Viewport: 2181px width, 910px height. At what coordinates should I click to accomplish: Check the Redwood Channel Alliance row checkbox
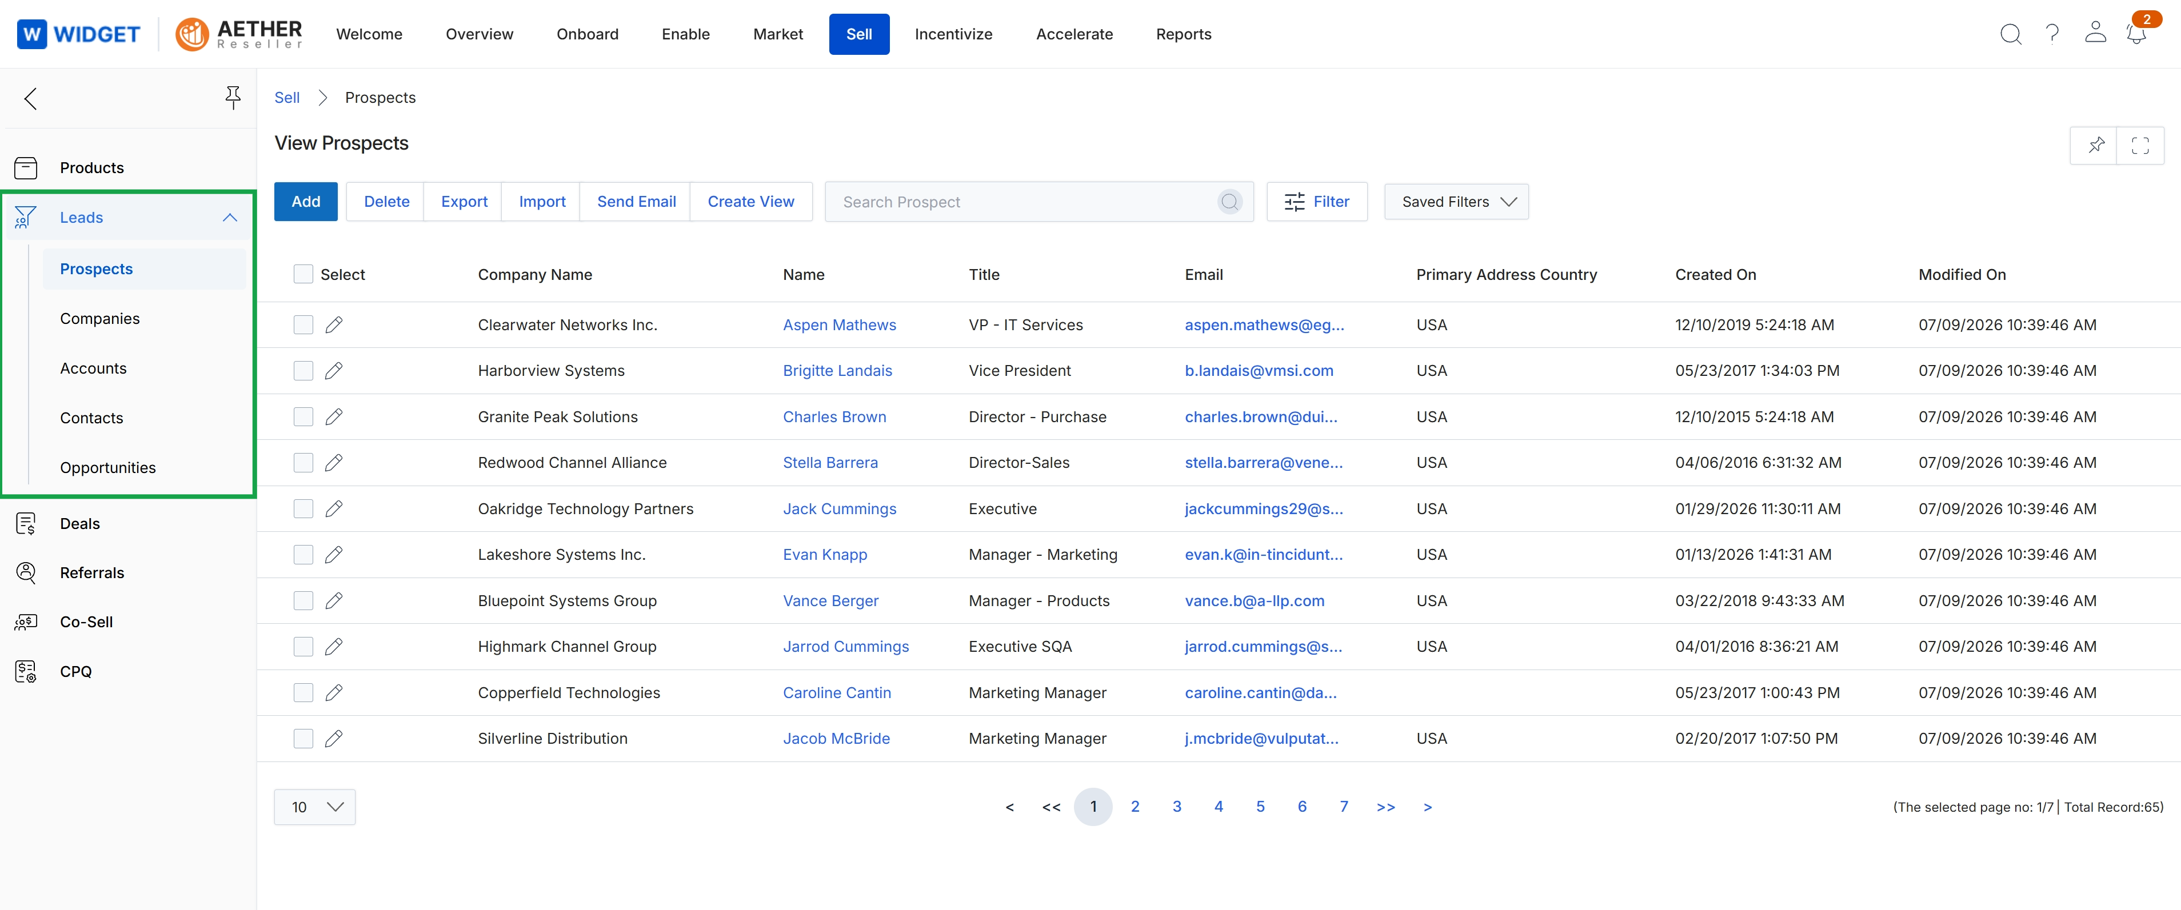pyautogui.click(x=303, y=463)
